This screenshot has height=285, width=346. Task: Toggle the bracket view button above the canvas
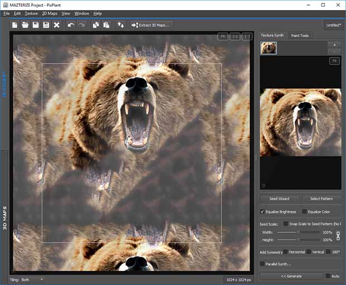[x=247, y=37]
